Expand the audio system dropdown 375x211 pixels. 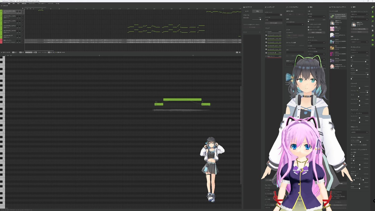click(x=316, y=43)
